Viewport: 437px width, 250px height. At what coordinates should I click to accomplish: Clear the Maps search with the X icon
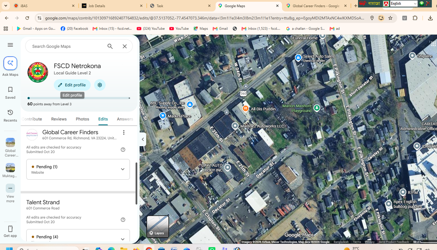click(x=125, y=46)
